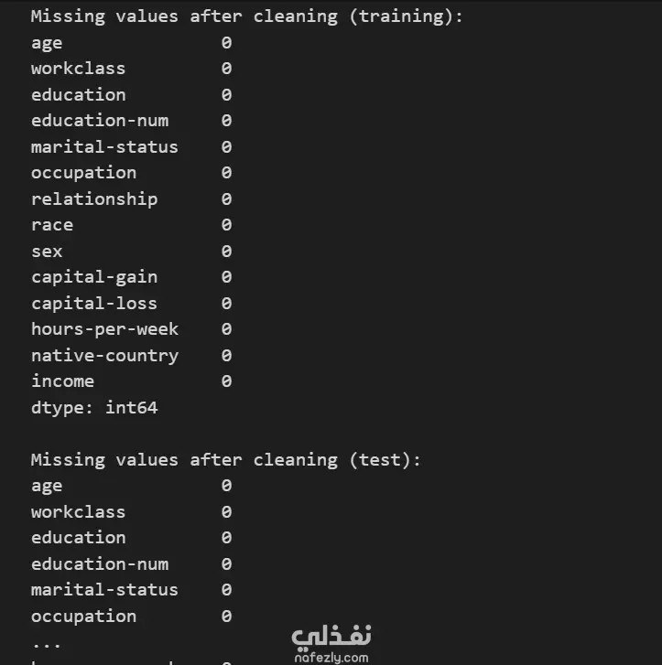662x665 pixels.
Task: Click the race row label
Action: click(52, 225)
